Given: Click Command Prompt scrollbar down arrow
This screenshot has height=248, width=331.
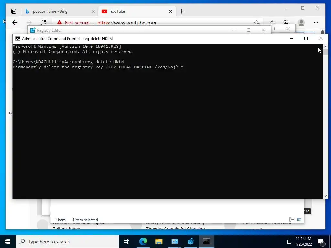Looking at the screenshot, I should (x=326, y=196).
